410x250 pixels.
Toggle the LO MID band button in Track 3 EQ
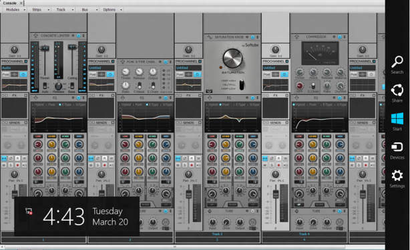pos(226,136)
